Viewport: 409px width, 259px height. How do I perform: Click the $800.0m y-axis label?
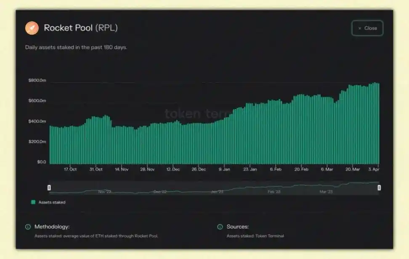tap(37, 80)
